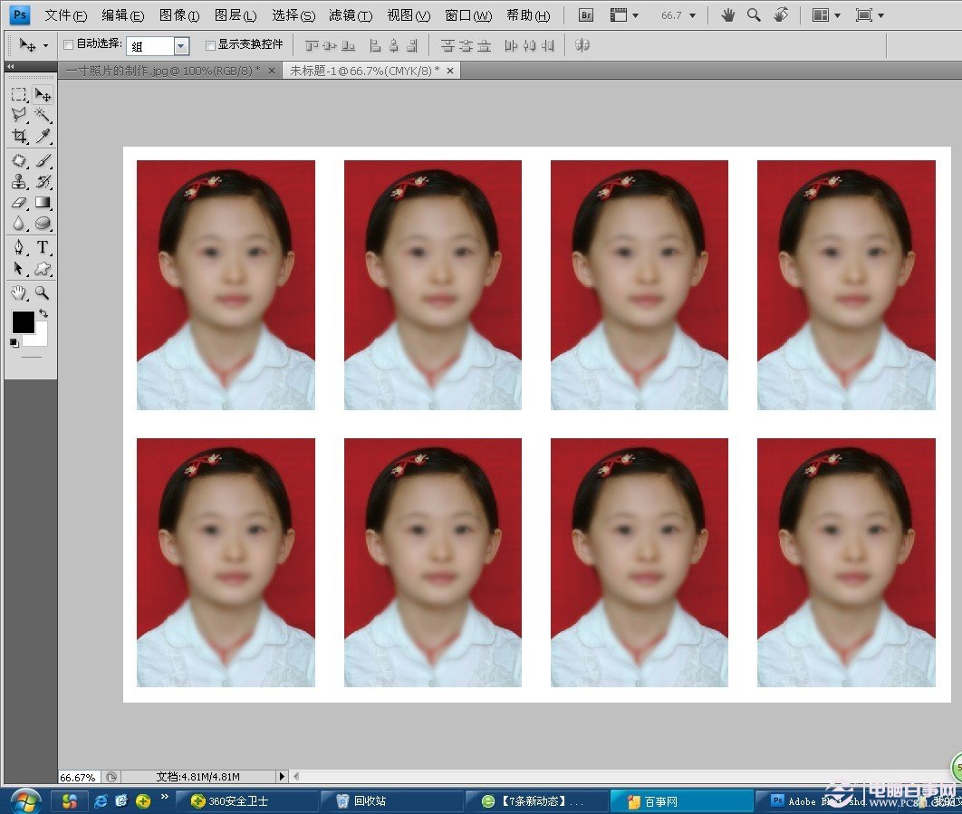Image resolution: width=962 pixels, height=814 pixels.
Task: Expand the status bar info arrow menu
Action: click(282, 777)
